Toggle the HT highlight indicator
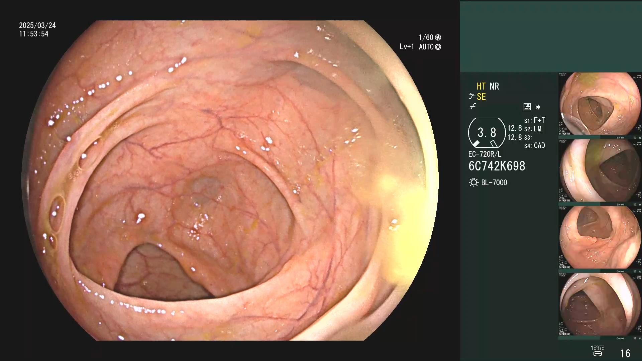Screen dimensions: 642x361 (x=481, y=86)
